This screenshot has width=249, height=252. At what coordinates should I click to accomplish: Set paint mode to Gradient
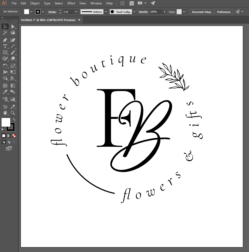click(9, 136)
